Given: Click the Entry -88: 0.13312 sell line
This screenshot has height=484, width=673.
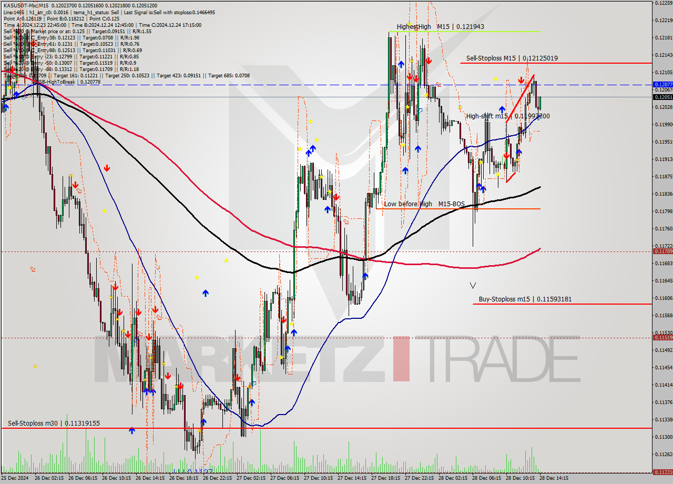Looking at the screenshot, I should tap(72, 69).
